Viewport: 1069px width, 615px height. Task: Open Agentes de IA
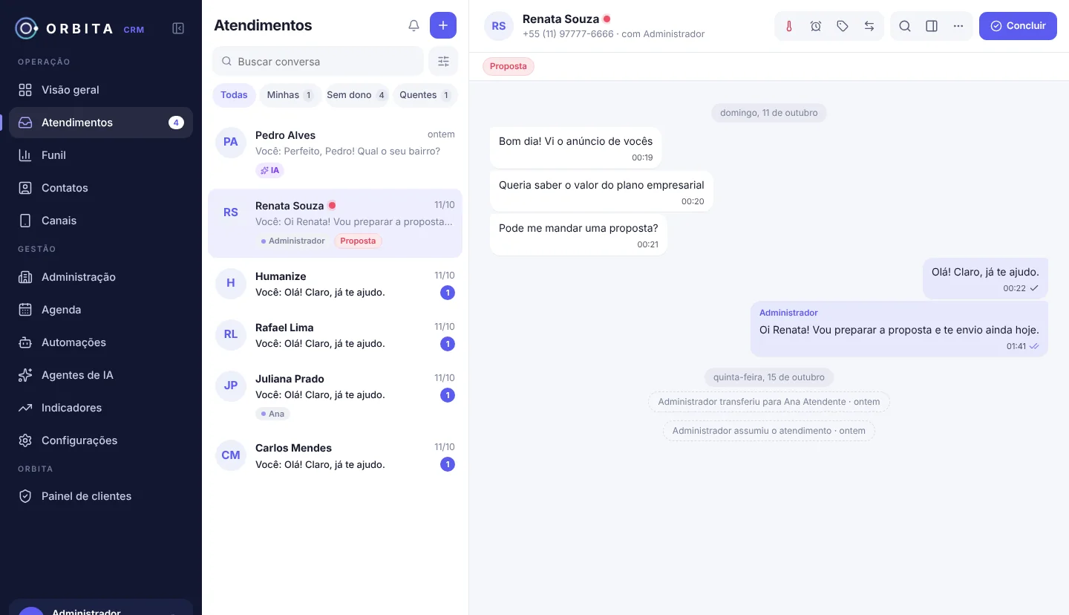101,375
